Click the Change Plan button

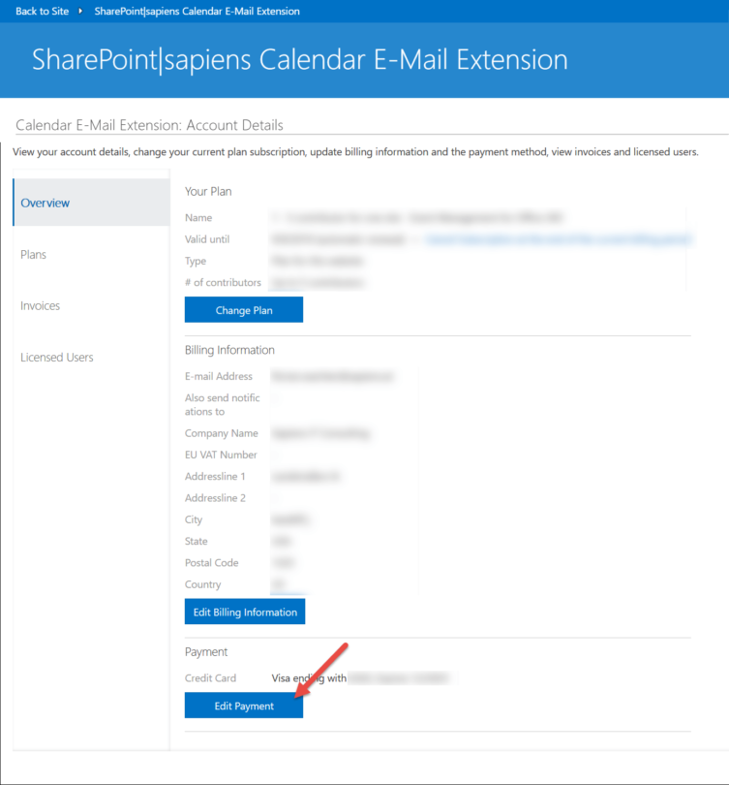pos(244,310)
